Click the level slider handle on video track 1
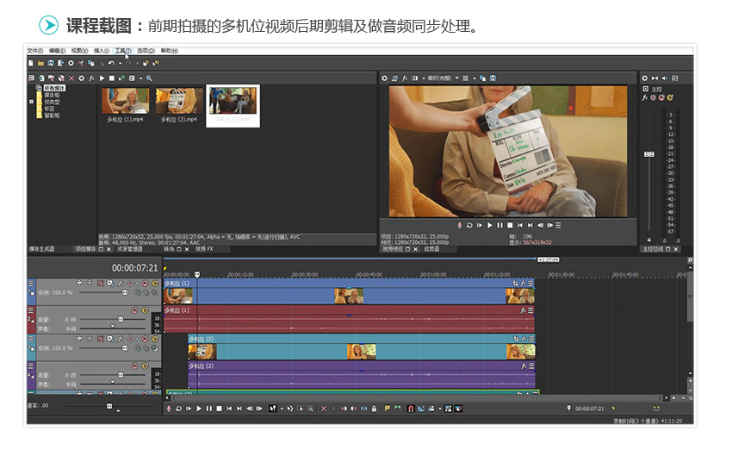The width and height of the screenshot is (732, 449). point(125,292)
